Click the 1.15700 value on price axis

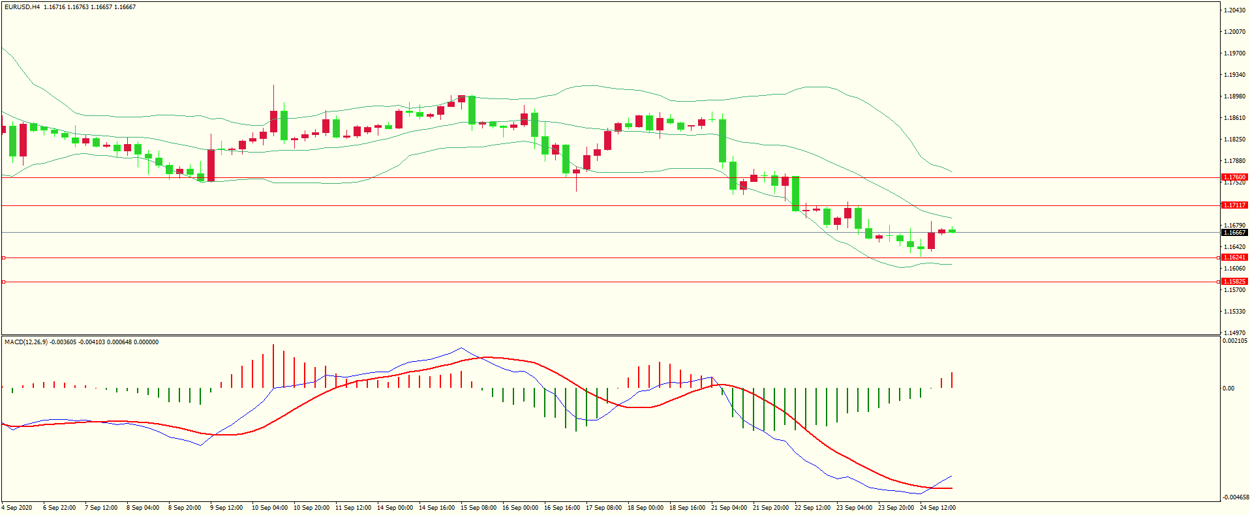[x=1235, y=290]
